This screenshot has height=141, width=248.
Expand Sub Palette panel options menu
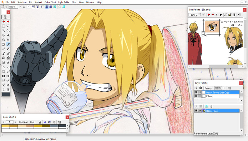point(239,15)
